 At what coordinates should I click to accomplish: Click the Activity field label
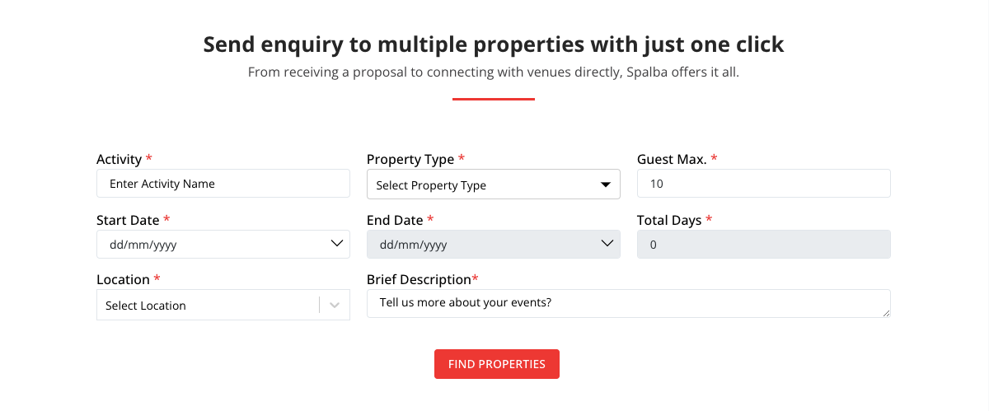pos(119,159)
